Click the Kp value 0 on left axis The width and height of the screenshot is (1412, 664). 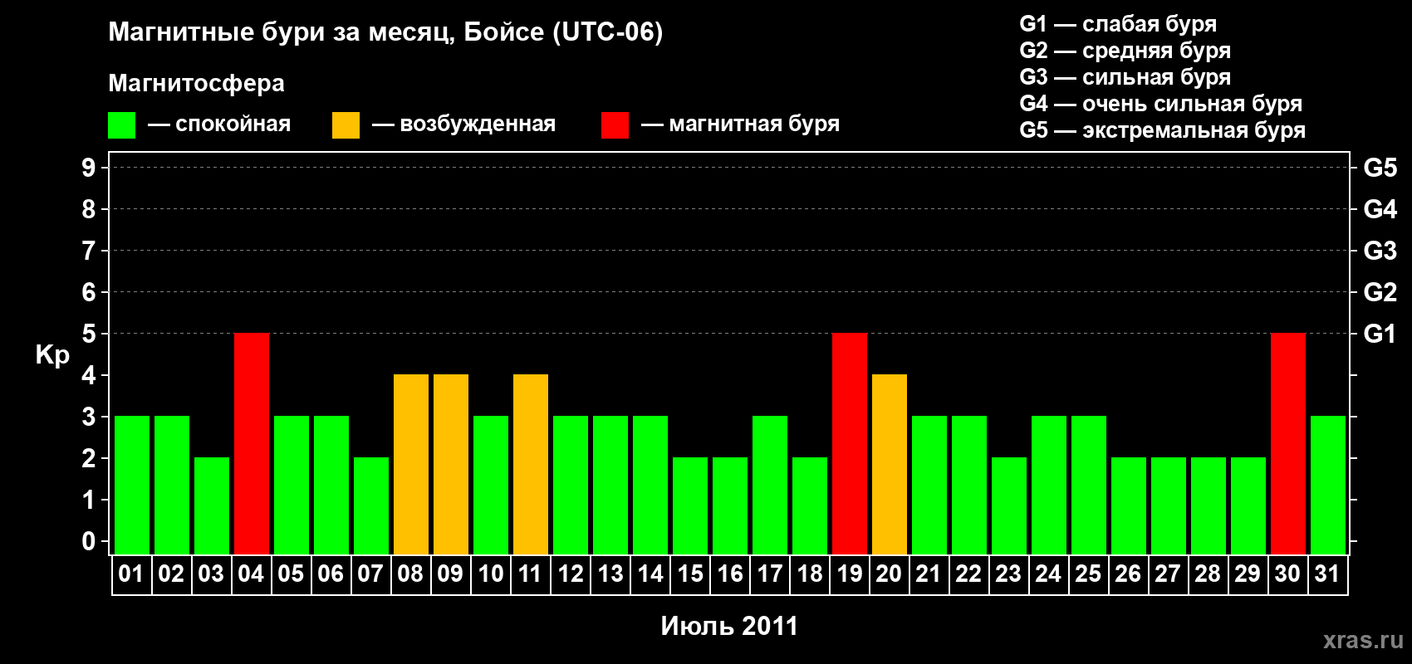tap(89, 542)
